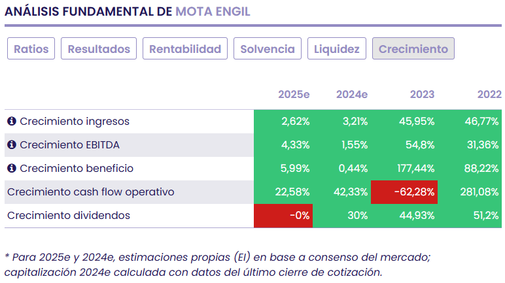Click info icon beside Crecimiento beneficio
Screen dimensions: 505x283
pyautogui.click(x=12, y=169)
